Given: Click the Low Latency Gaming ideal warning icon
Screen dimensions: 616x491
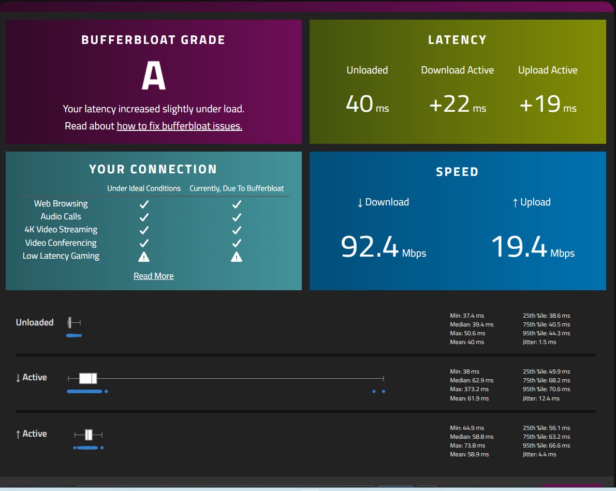Looking at the screenshot, I should click(x=144, y=257).
